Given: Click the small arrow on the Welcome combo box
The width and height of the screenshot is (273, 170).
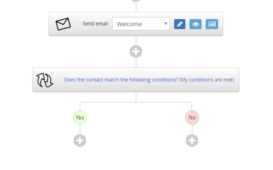Looking at the screenshot, I should (x=166, y=24).
